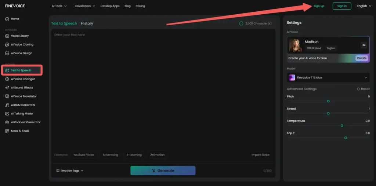Screen dimensions: 376x186
Task: Click the 338.3k Used tag
Action: click(x=314, y=48)
